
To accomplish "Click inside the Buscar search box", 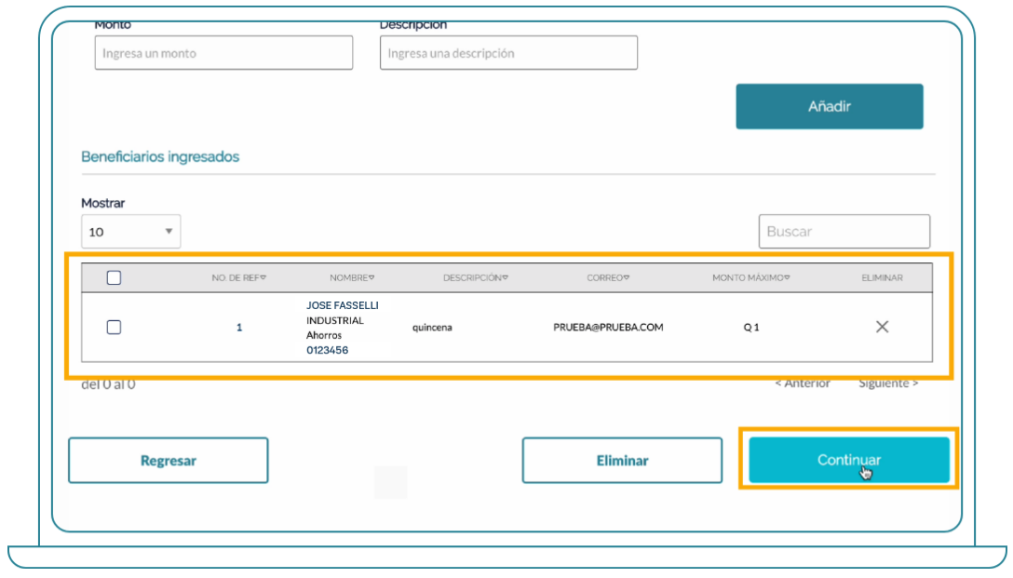I will coord(844,231).
